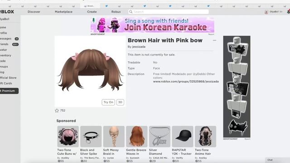Open Official Store in left sidebar

pyautogui.click(x=8, y=78)
